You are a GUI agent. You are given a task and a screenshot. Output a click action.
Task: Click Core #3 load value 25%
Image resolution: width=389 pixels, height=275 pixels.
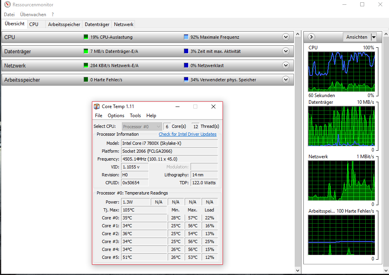click(209, 241)
